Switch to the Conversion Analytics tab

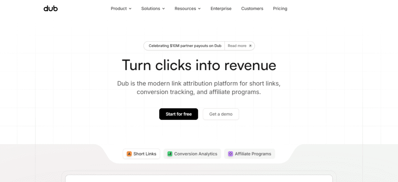tap(192, 154)
